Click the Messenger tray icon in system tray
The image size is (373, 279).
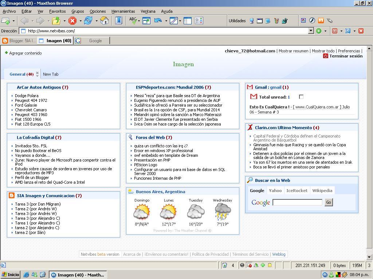pos(331,275)
